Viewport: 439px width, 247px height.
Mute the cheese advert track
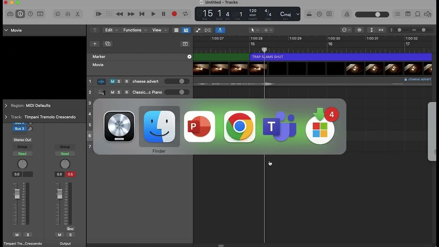112,81
